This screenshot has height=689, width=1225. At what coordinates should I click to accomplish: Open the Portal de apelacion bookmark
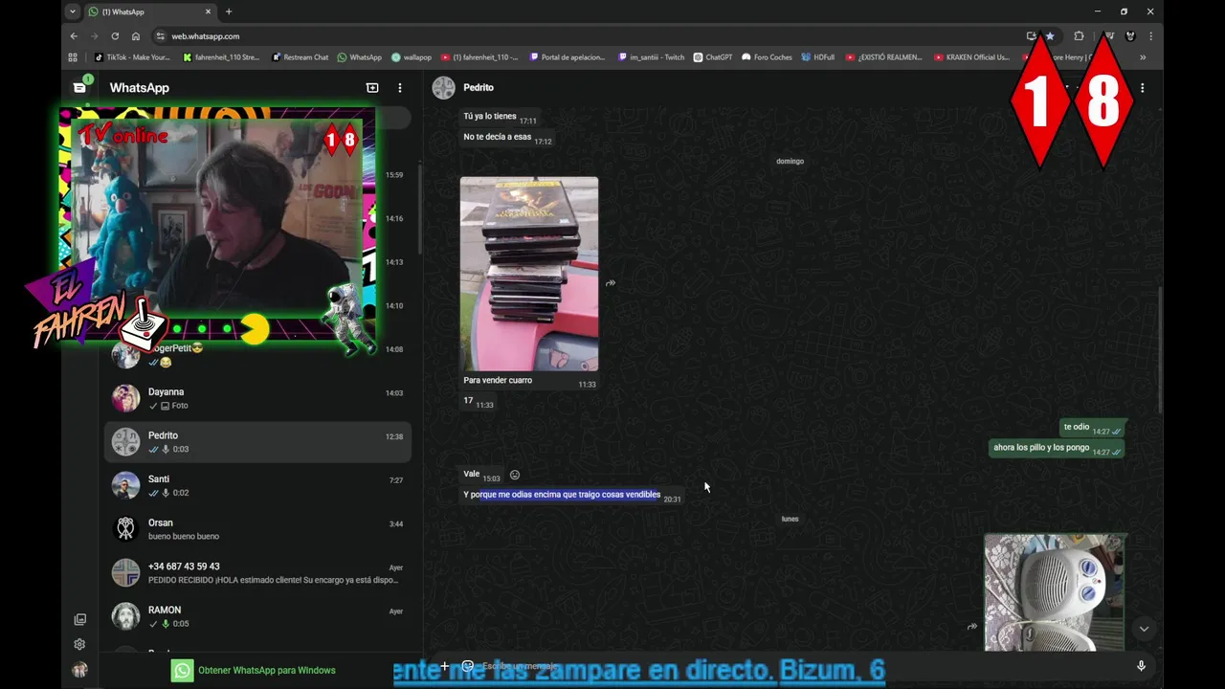tap(568, 57)
